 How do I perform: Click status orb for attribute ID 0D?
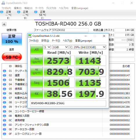click(x=4, y=125)
